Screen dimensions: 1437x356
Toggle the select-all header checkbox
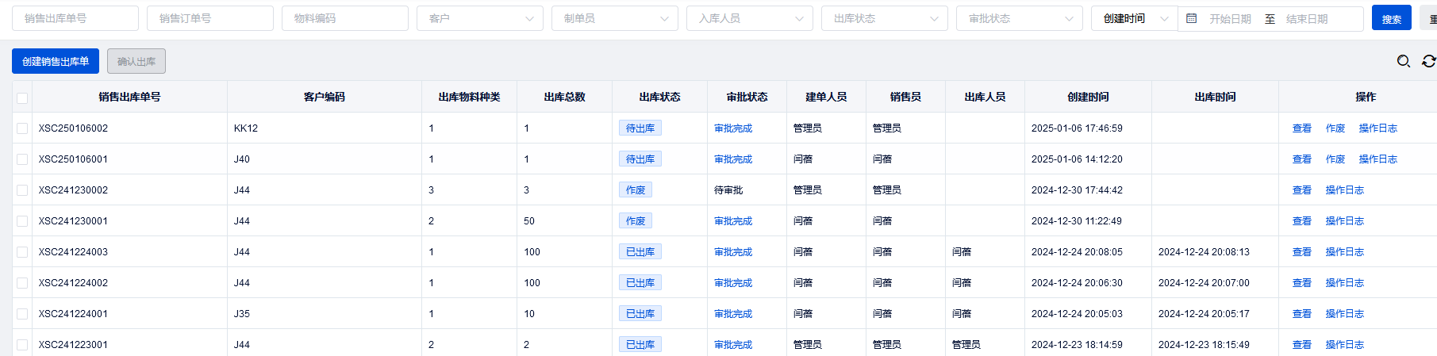coord(22,98)
